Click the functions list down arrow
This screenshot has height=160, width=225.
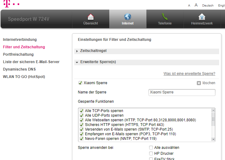coord(213,139)
